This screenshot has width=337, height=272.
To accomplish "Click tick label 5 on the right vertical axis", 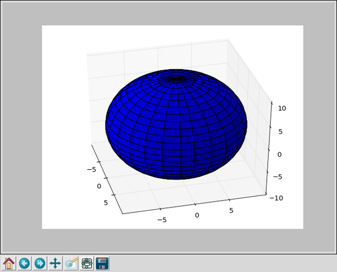I will [x=280, y=132].
